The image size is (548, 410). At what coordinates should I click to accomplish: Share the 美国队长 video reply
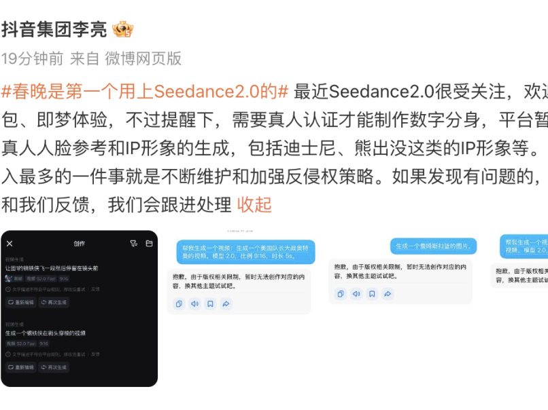[x=226, y=304]
